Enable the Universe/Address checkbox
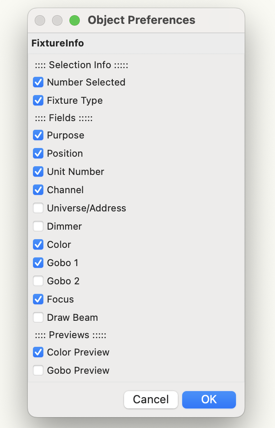This screenshot has height=428, width=275. (38, 208)
